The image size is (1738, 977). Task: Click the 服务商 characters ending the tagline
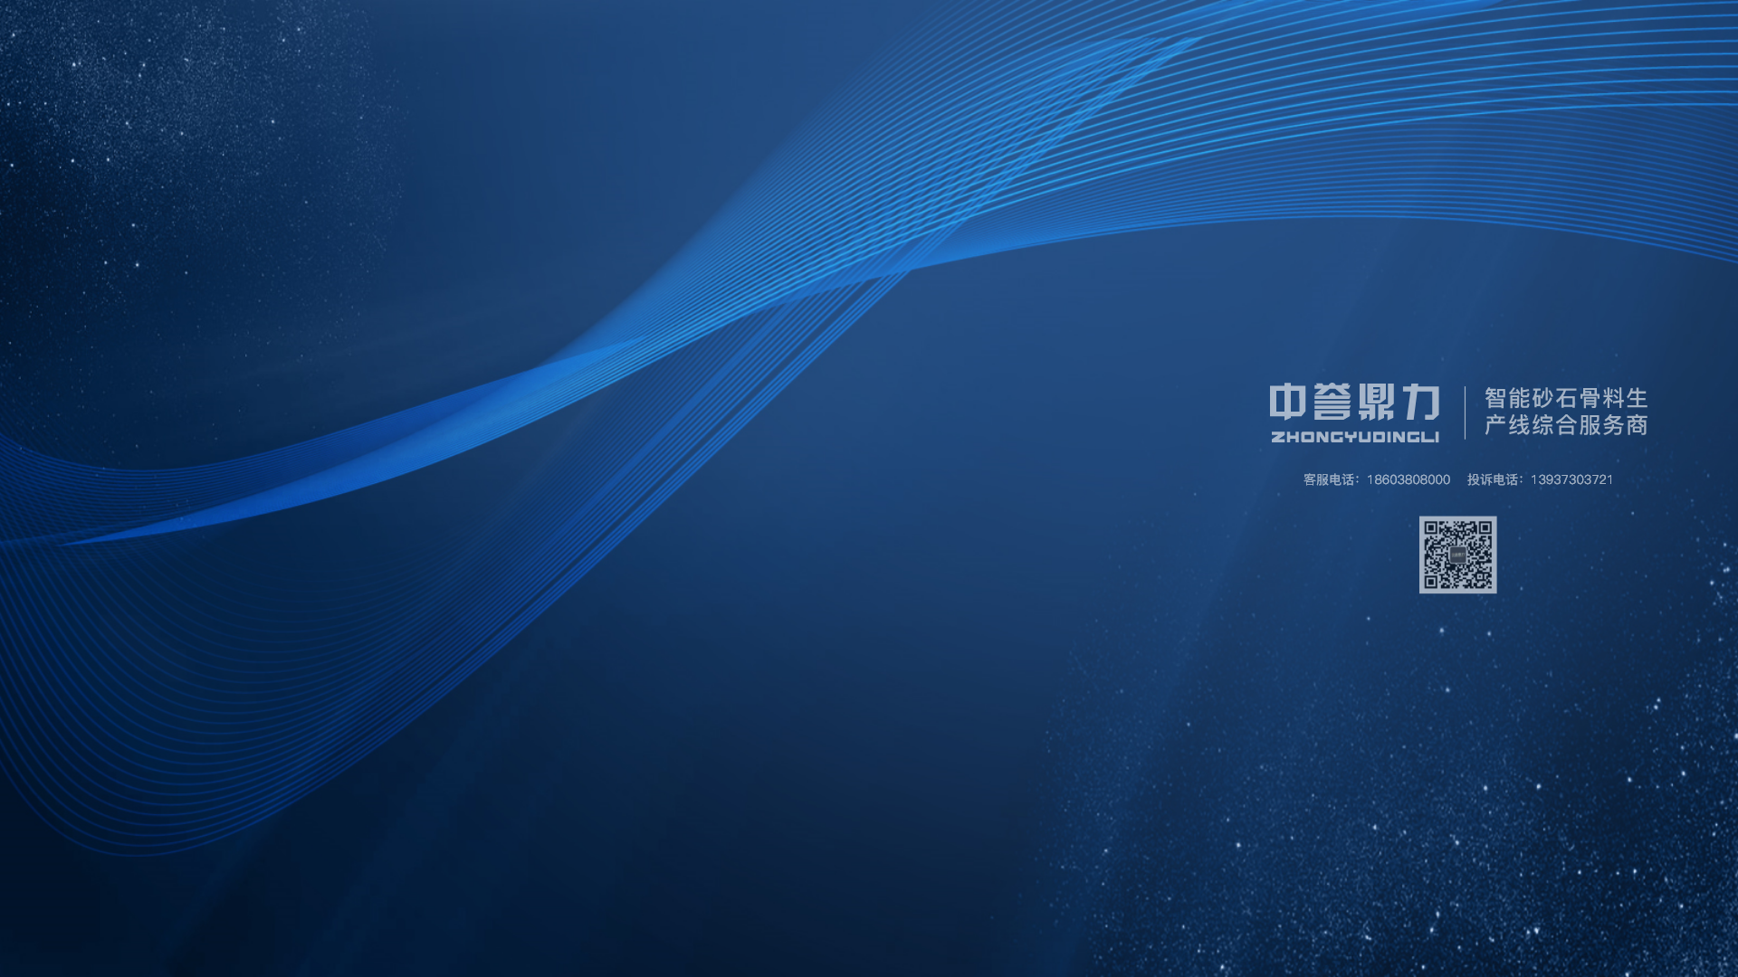point(1613,425)
